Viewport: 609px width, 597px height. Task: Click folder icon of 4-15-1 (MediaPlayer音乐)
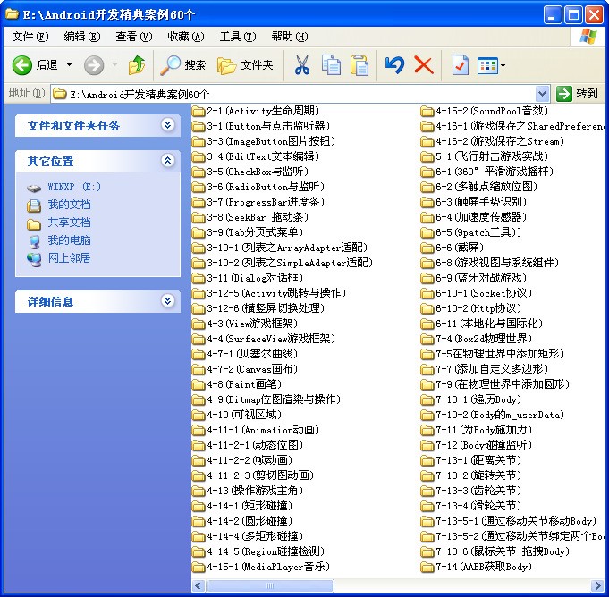point(199,568)
